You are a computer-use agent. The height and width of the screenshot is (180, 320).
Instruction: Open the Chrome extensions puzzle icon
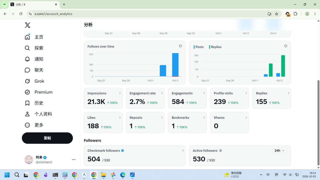[x=295, y=14]
